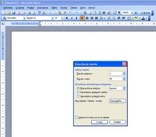Screen dimensions: 156x137
Task: Expand standard toolbar options chevron
Action: tap(153, 13)
